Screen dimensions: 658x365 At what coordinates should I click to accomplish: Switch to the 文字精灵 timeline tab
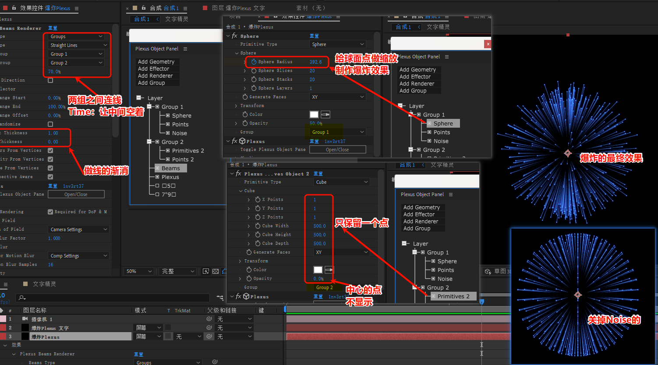point(44,284)
